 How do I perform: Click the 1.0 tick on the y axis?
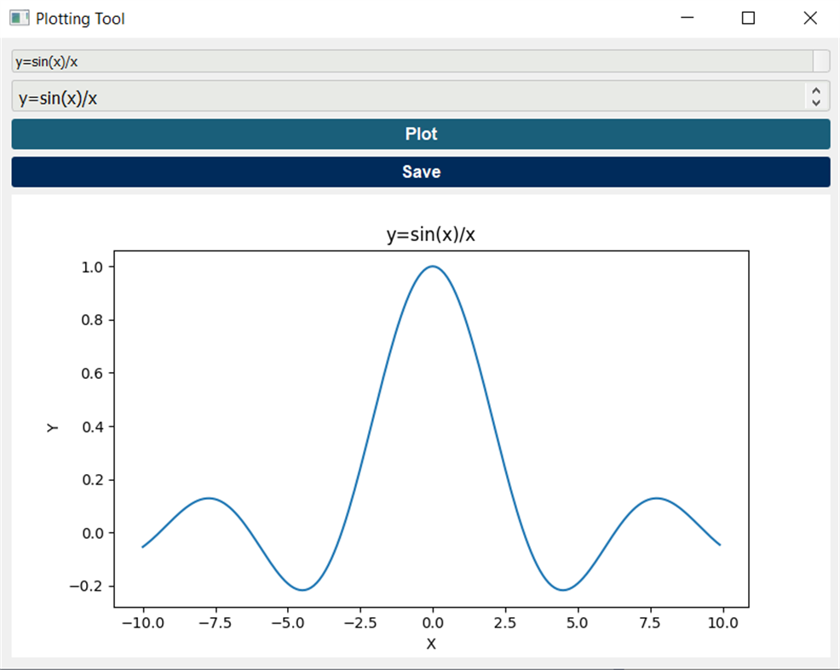(93, 266)
